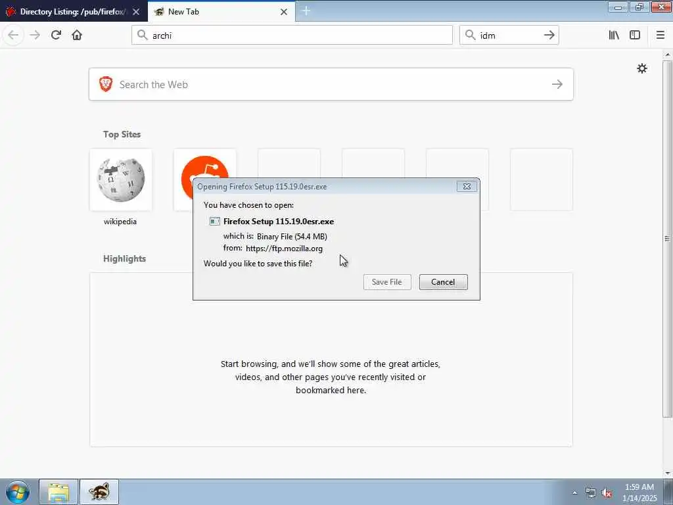Click the empty third top site tile
The height and width of the screenshot is (505, 673).
[x=289, y=163]
